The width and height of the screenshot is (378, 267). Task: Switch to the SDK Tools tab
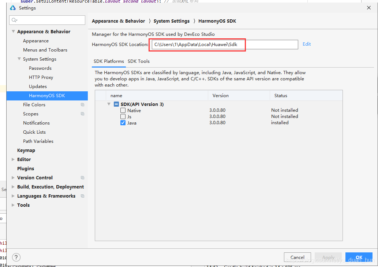pyautogui.click(x=139, y=61)
